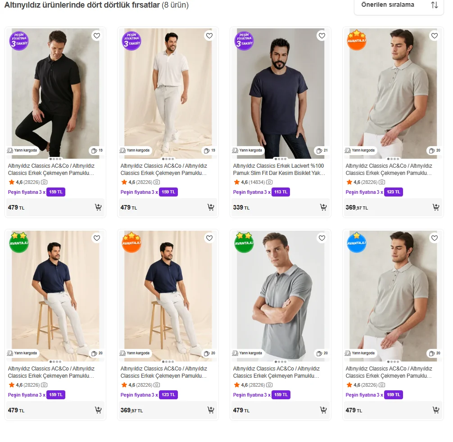
Task: Click the sort arrows icon beside Önerilen sıralama
Action: click(x=434, y=5)
